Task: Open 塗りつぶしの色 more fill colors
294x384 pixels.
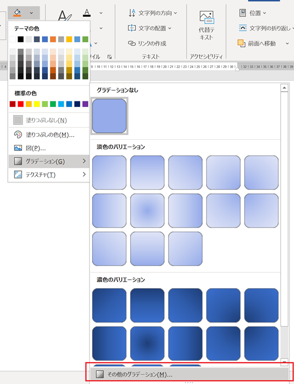Action: [x=49, y=135]
